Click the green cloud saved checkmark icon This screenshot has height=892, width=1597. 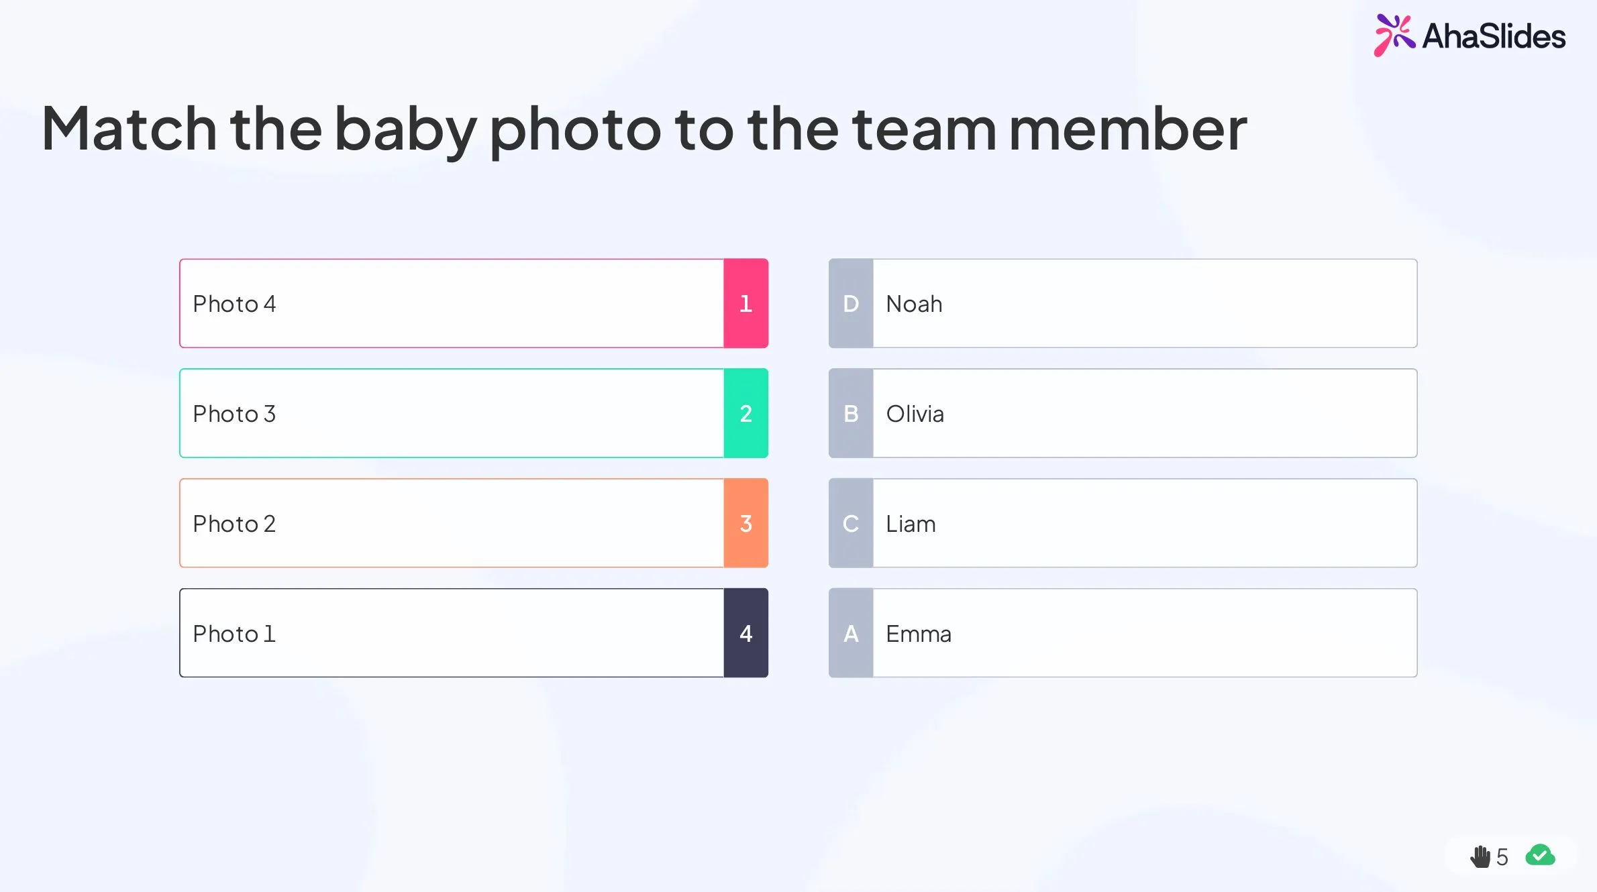pos(1540,855)
